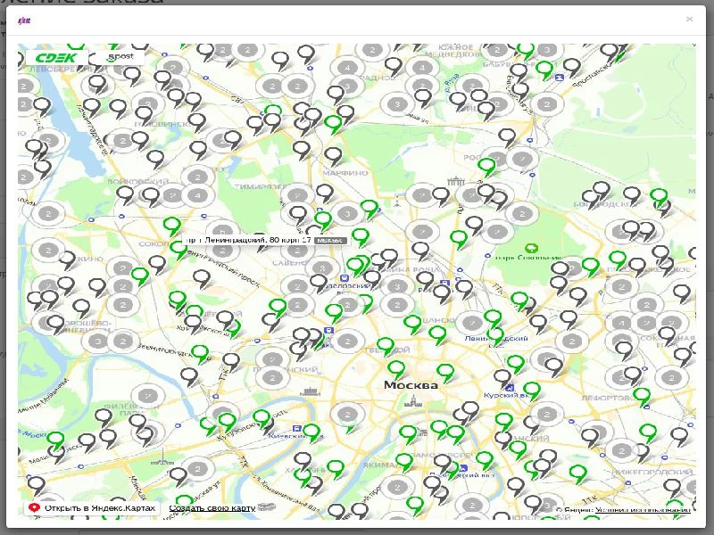Click the Kremlin landmark icon below Москва

tap(413, 400)
